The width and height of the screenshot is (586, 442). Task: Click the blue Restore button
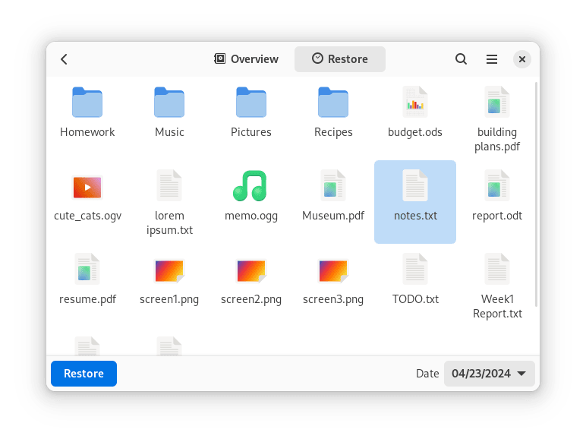(83, 373)
